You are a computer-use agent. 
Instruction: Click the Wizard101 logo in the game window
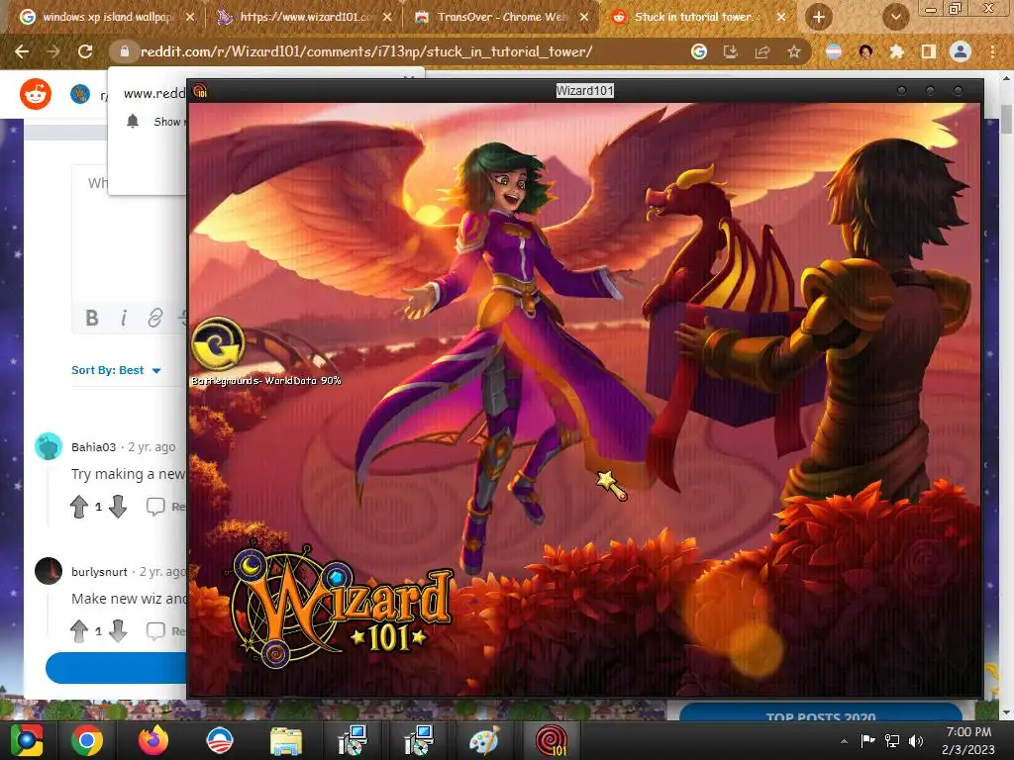pos(341,607)
